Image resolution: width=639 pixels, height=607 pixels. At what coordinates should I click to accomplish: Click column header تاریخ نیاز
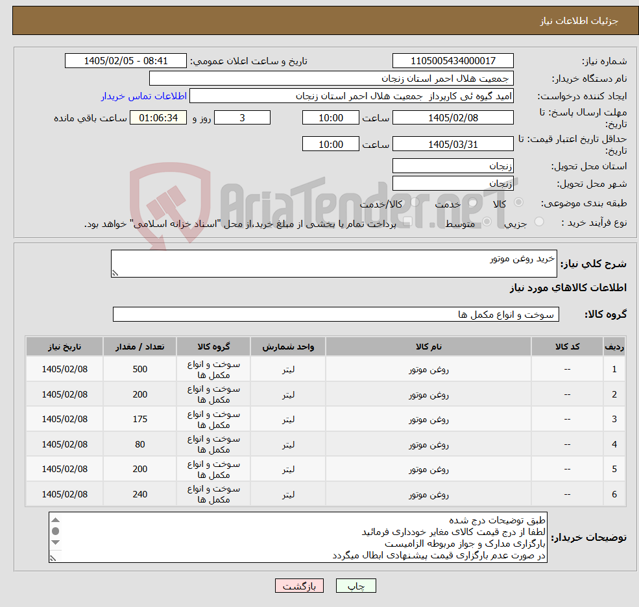pyautogui.click(x=65, y=347)
